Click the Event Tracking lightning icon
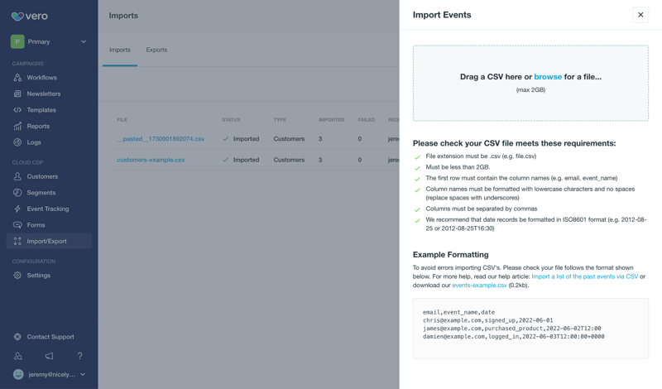This screenshot has width=662, height=389. [x=17, y=209]
